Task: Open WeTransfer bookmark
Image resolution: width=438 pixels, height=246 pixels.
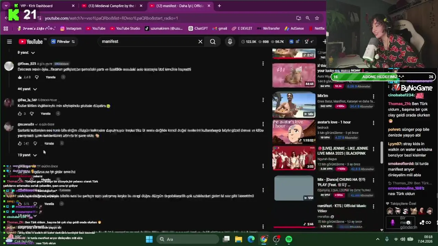Action: coord(268,28)
